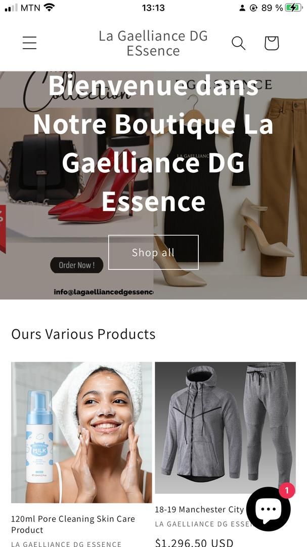This screenshot has width=307, height=547.
Task: View the pore cleaning milk product image
Action: tap(81, 432)
